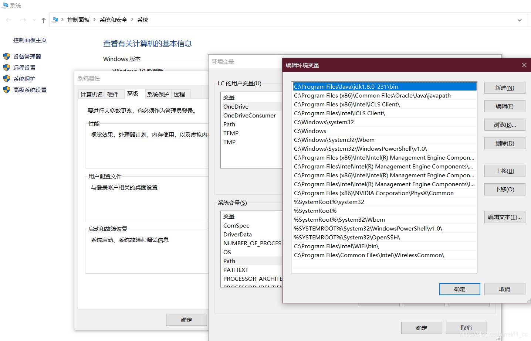Viewport: 531px width, 341px height.
Task: Click the 编辑(E) button
Action: click(505, 106)
